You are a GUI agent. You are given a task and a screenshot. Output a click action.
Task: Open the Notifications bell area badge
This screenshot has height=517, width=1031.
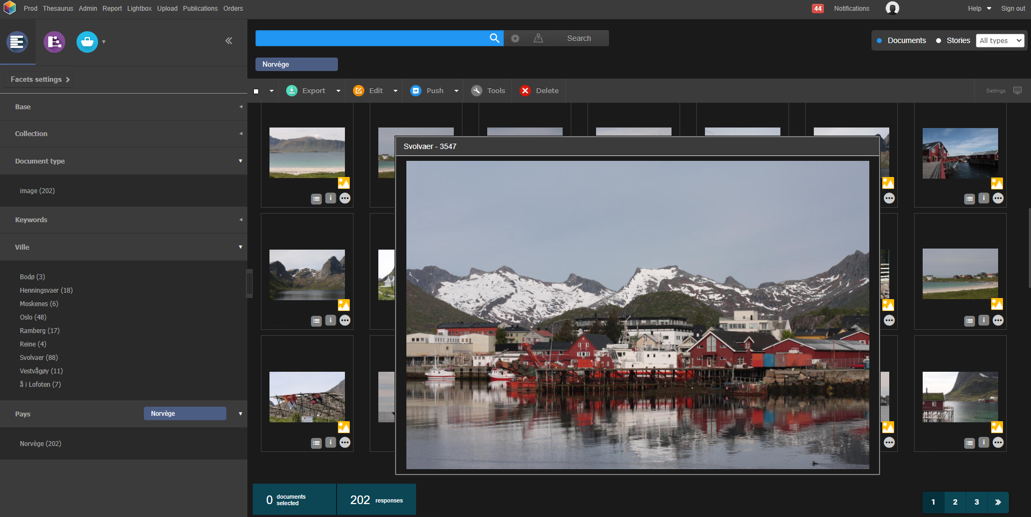click(818, 8)
